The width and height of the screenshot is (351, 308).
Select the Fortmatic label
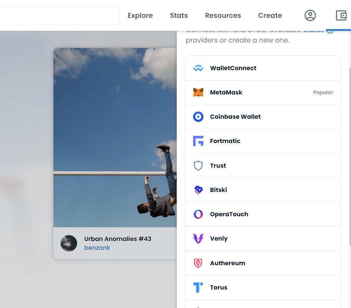point(225,141)
